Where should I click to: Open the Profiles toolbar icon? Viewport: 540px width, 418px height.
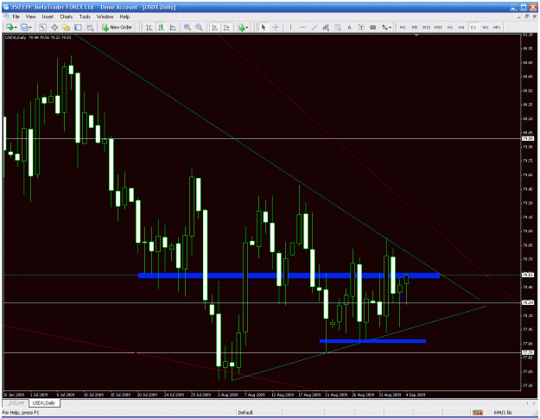pyautogui.click(x=24, y=27)
